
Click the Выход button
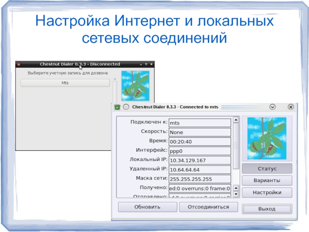pos(267,209)
